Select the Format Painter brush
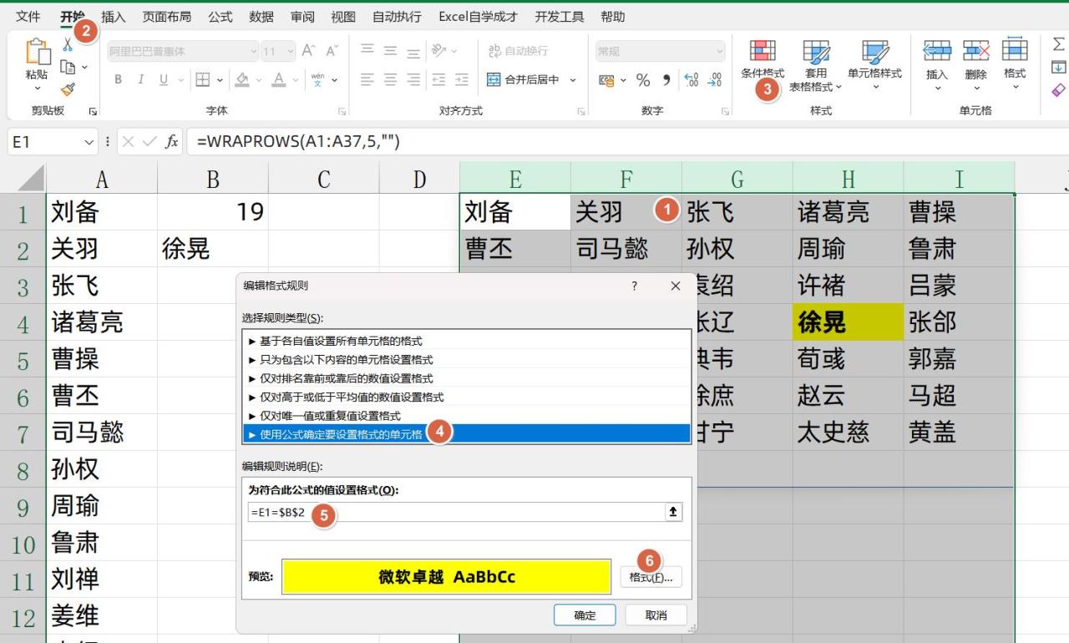The width and height of the screenshot is (1069, 643). tap(68, 89)
